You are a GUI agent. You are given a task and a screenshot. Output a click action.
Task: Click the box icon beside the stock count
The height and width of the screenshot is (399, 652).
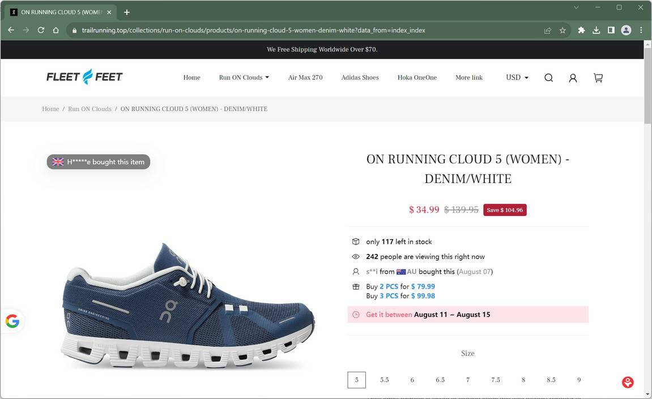tap(356, 241)
